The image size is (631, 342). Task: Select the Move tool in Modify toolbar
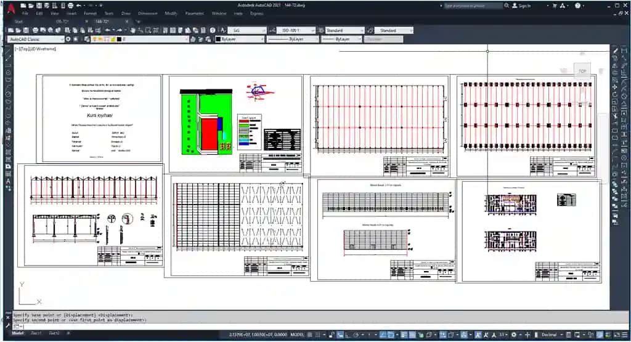point(615,88)
